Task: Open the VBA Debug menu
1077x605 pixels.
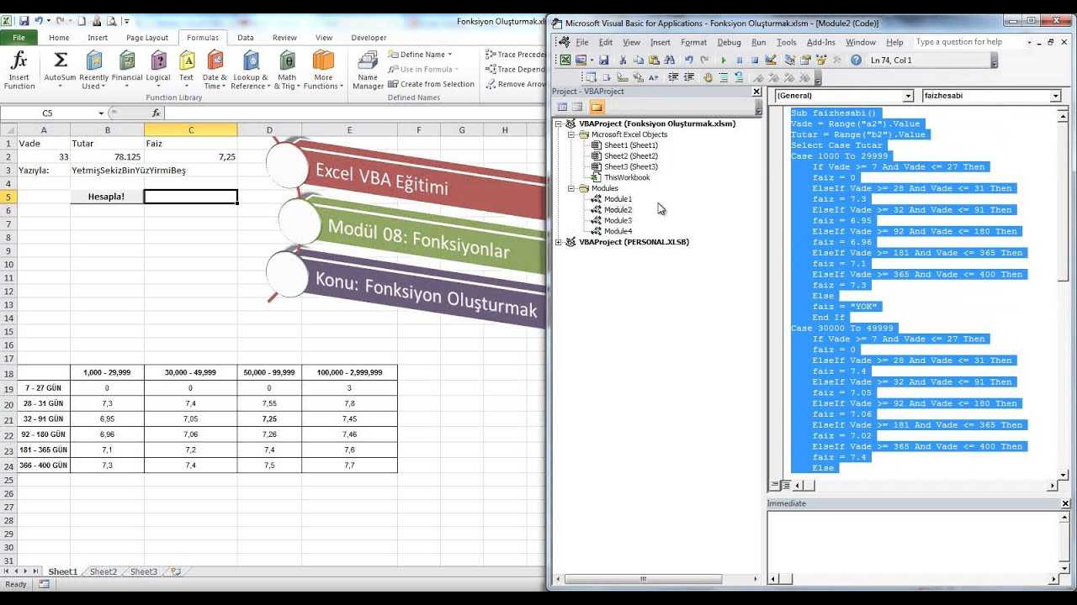Action: tap(729, 42)
